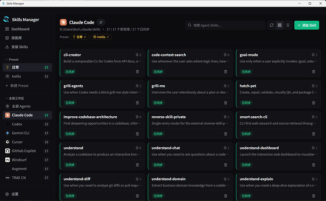
Task: Click file count icon on understand card
Action: click(137, 148)
